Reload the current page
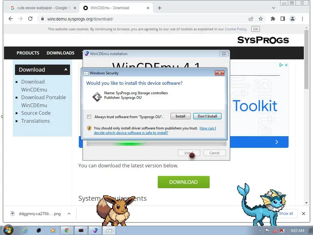 click(30, 19)
